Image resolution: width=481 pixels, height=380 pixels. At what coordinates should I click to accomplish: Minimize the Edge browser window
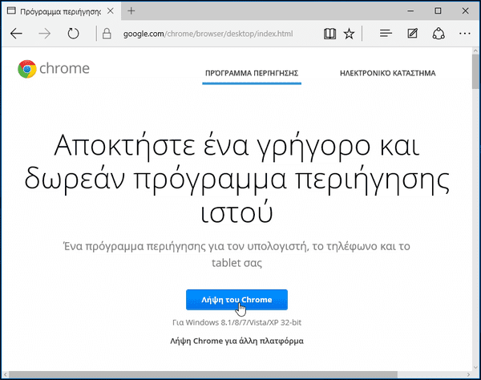410,11
